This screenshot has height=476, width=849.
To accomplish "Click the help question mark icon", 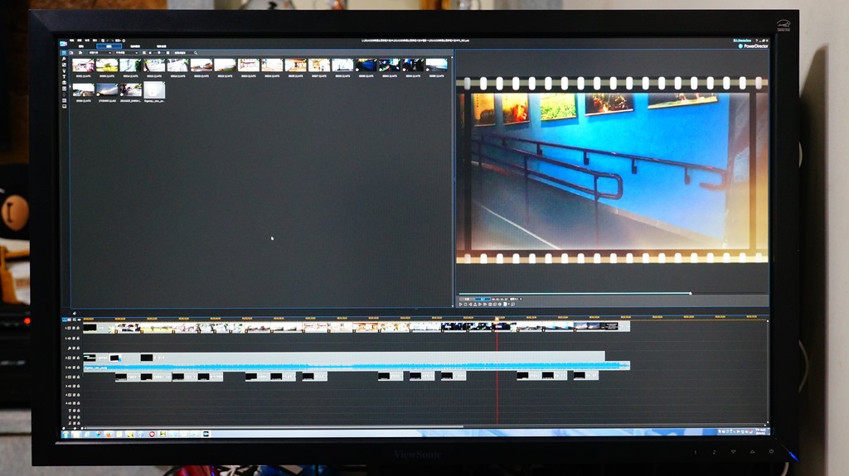I will click(756, 41).
